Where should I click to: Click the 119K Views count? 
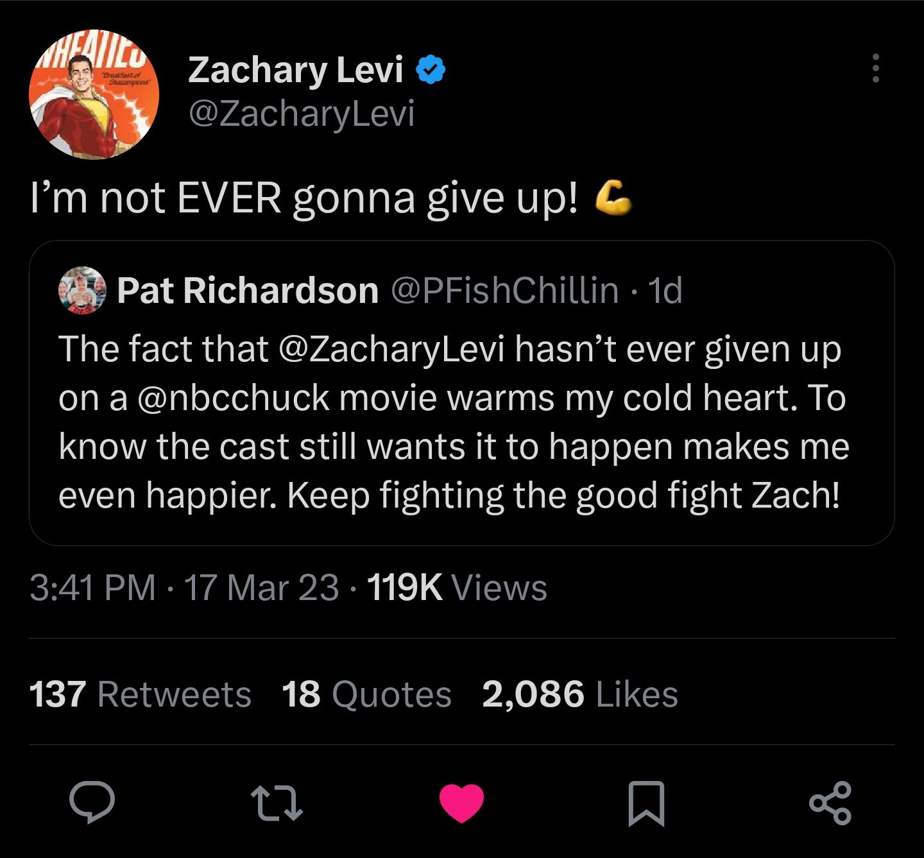coord(457,587)
